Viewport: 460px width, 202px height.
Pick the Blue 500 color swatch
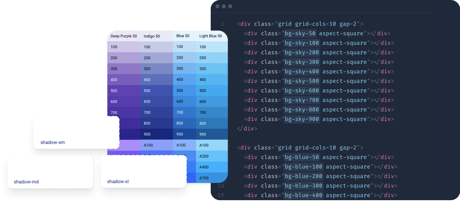pyautogui.click(x=184, y=91)
